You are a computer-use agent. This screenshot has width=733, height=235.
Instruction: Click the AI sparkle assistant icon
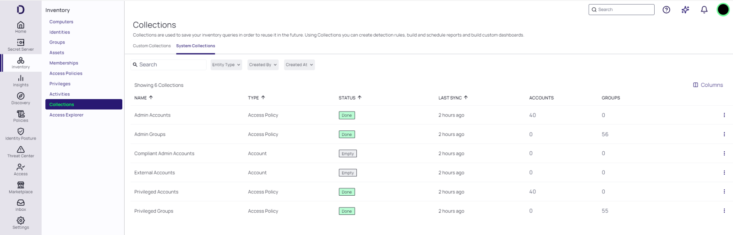click(x=685, y=10)
